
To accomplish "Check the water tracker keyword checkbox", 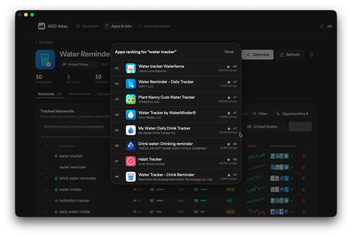I will (x=46, y=156).
